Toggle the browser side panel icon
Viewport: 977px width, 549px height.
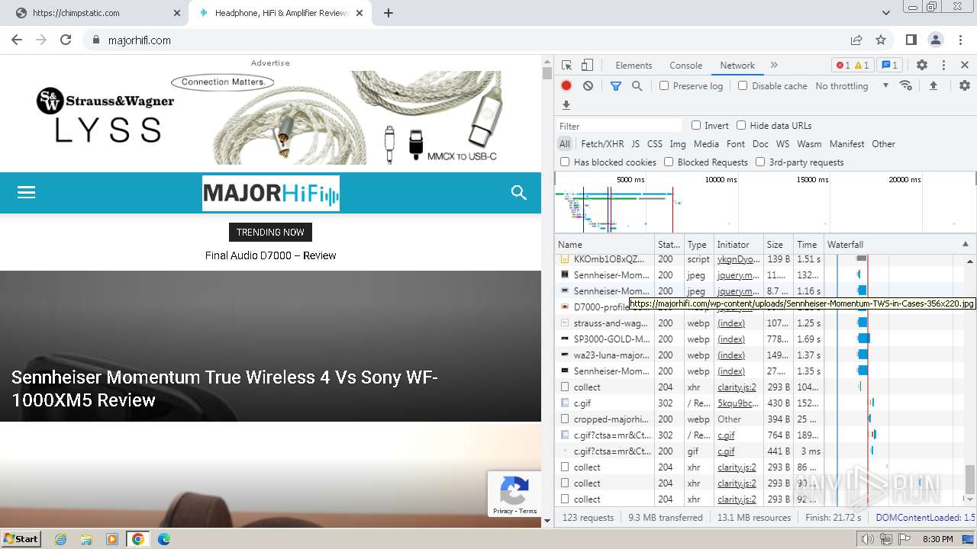point(911,40)
